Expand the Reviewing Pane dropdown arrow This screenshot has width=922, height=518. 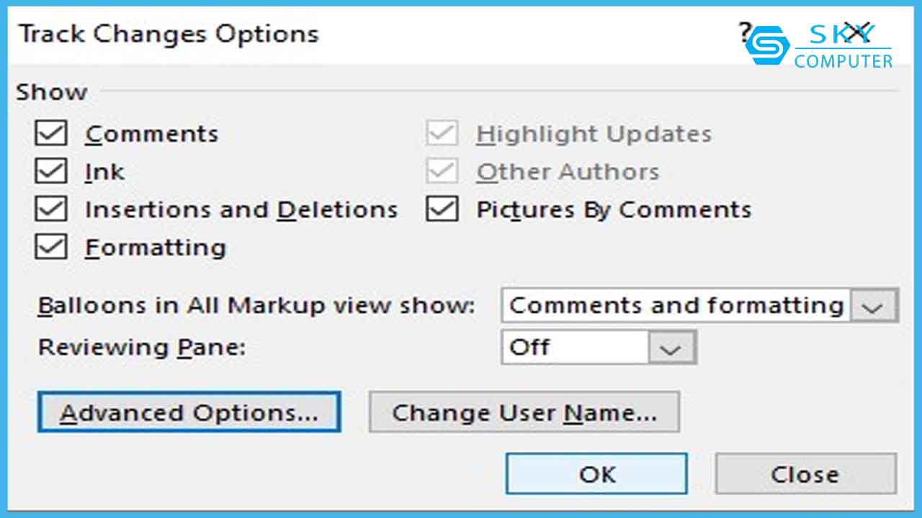671,348
